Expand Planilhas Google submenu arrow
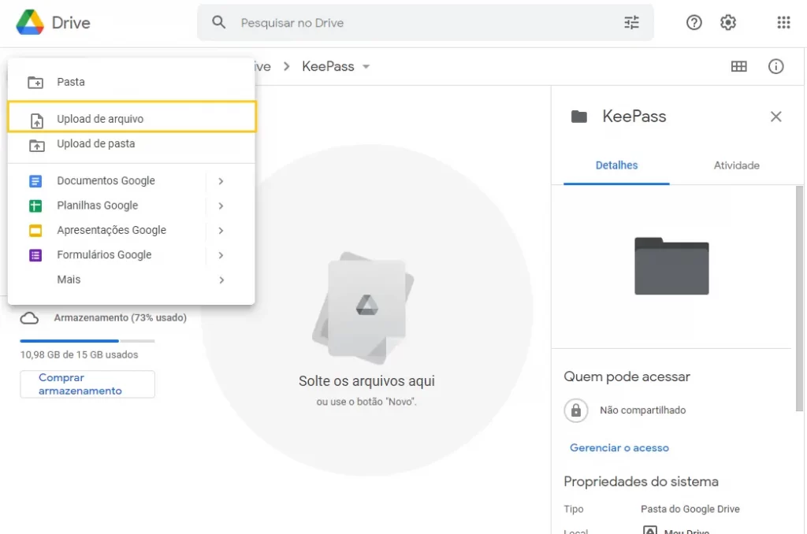The height and width of the screenshot is (534, 807). click(x=221, y=206)
